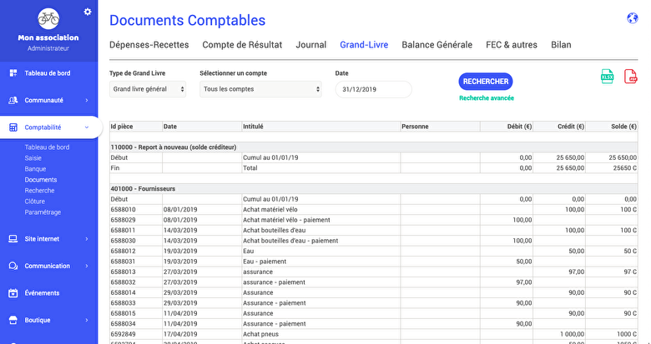The image size is (651, 344).
Task: Go to Clôture submenu item
Action: pos(34,202)
